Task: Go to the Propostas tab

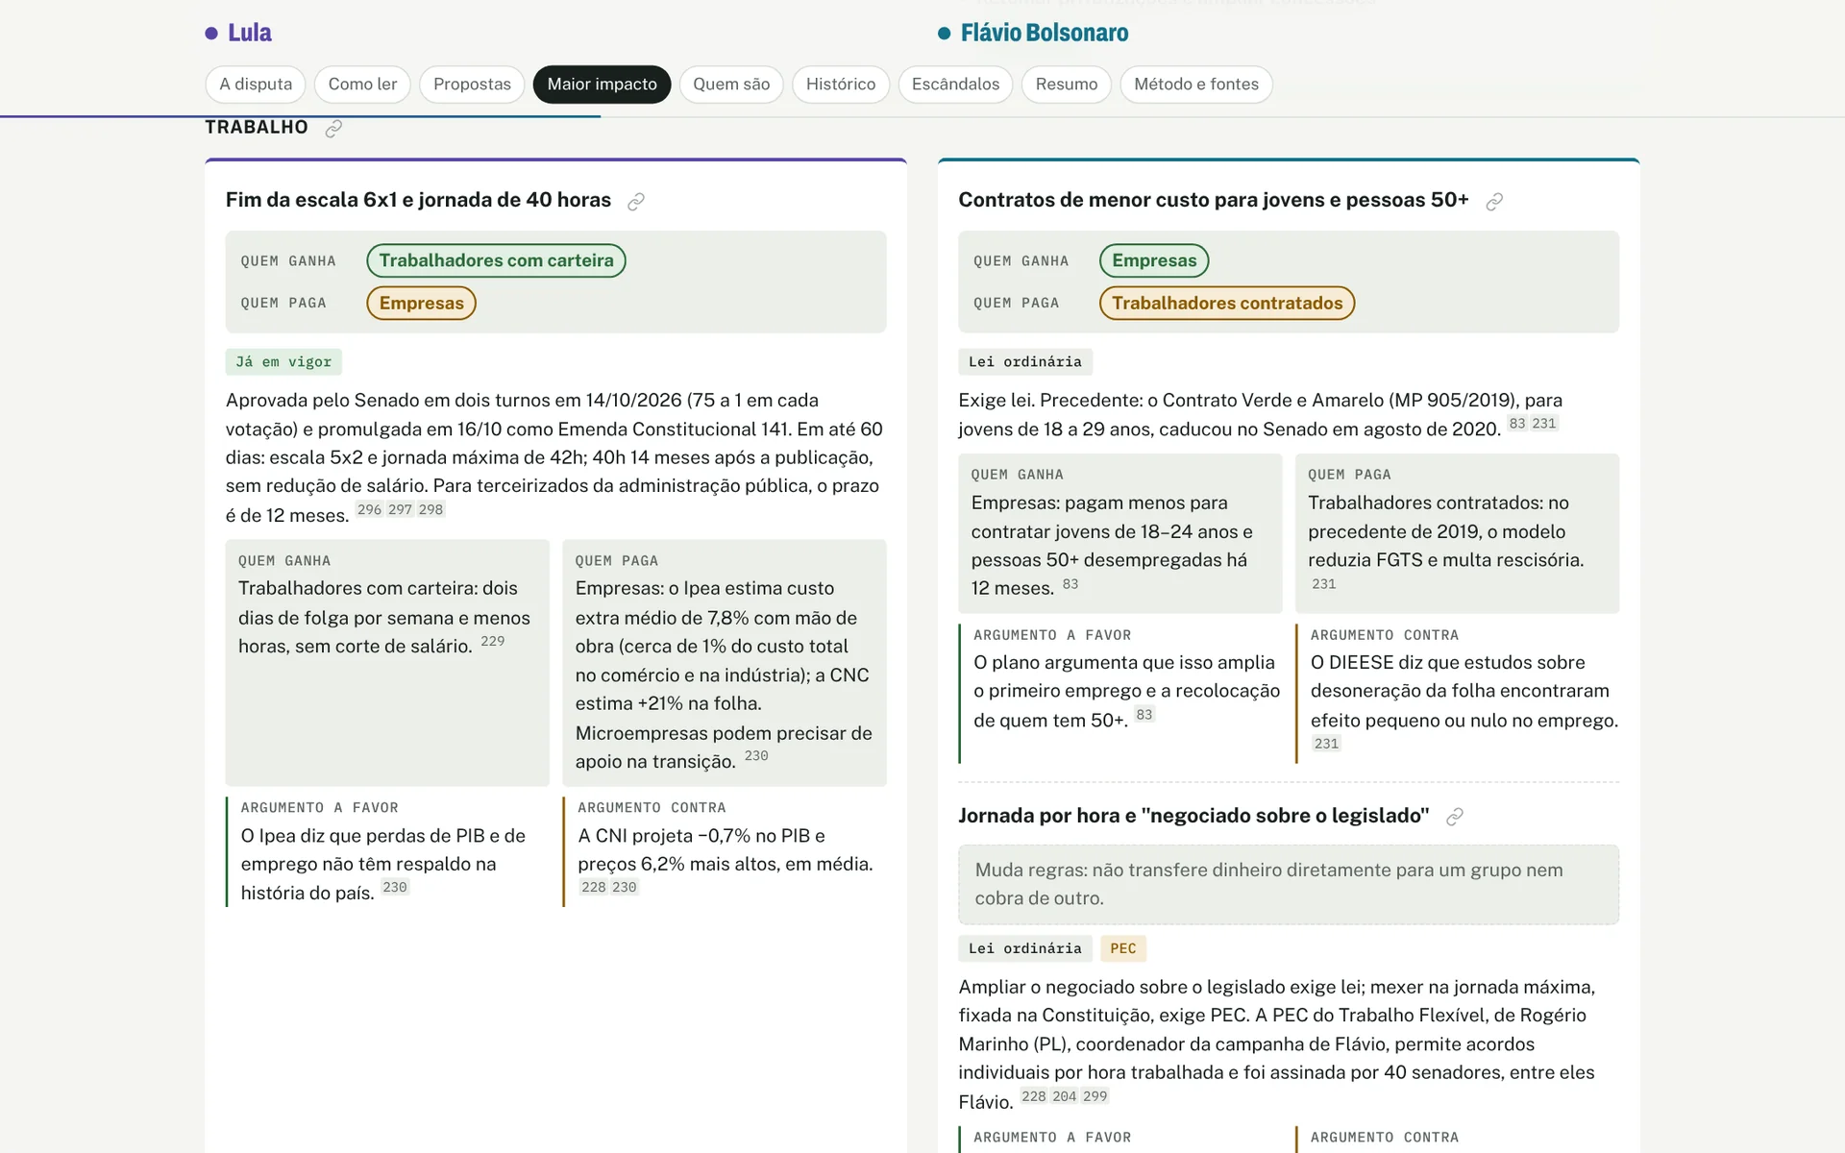Action: click(472, 85)
